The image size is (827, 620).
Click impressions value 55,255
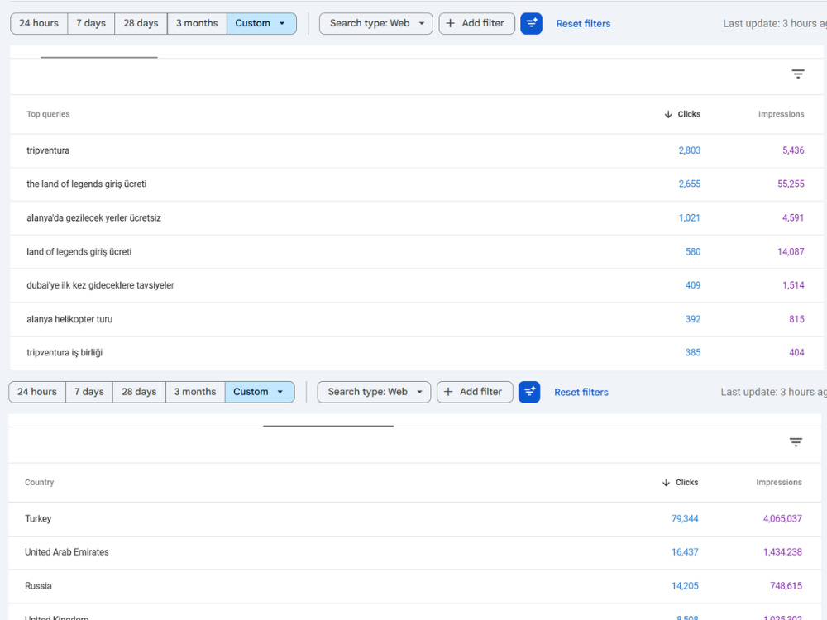coord(791,184)
